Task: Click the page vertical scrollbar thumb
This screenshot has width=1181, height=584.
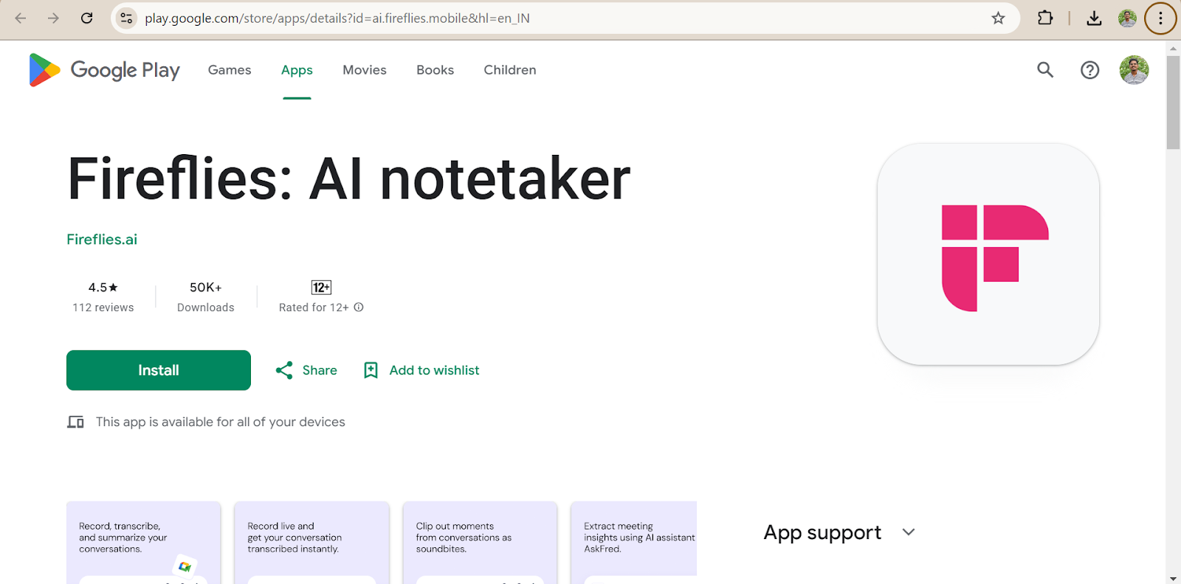Action: [x=1173, y=102]
